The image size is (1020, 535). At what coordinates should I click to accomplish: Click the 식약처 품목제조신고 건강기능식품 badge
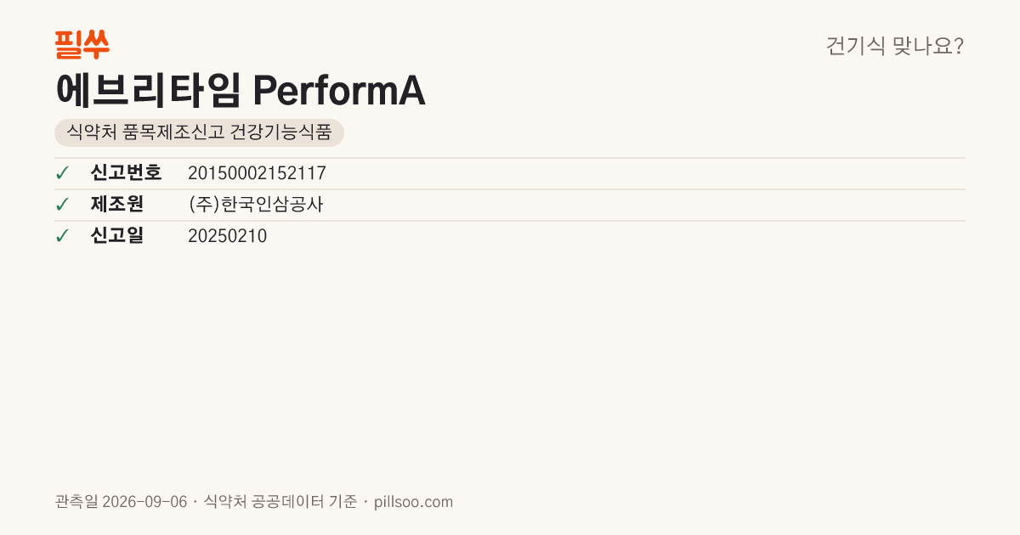[x=199, y=133]
